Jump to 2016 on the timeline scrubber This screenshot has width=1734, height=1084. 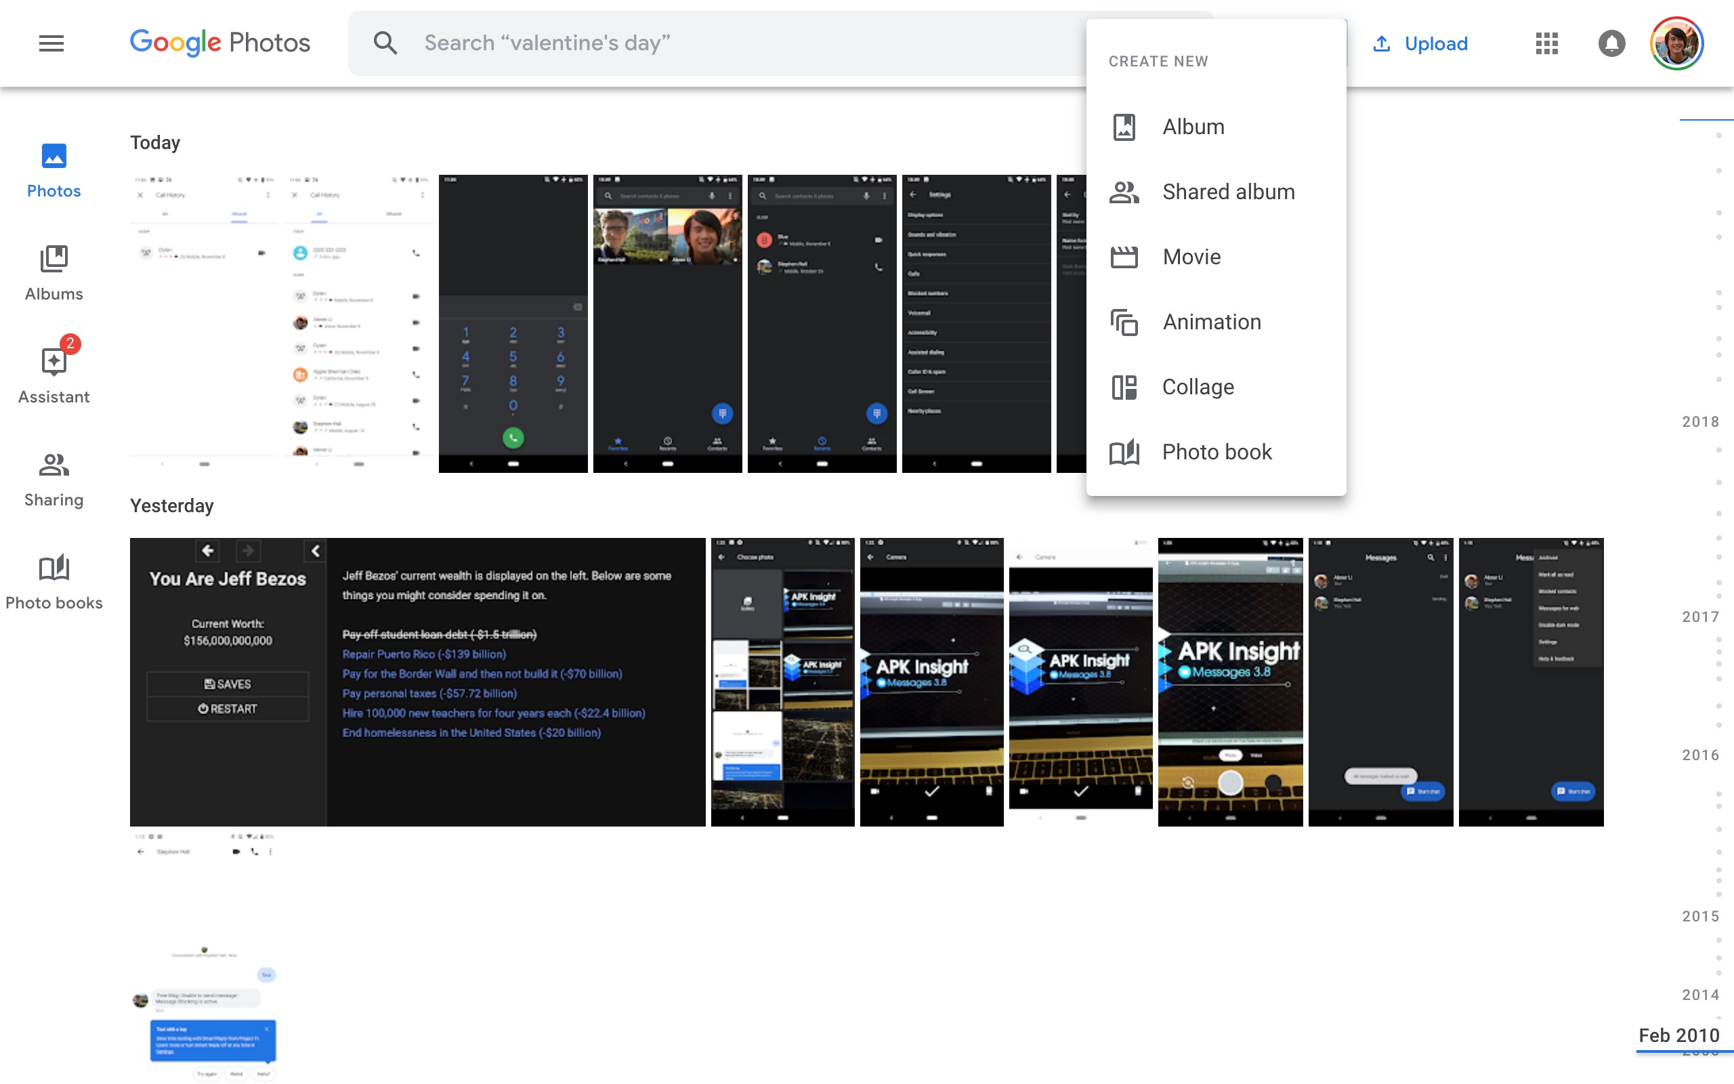(1701, 754)
